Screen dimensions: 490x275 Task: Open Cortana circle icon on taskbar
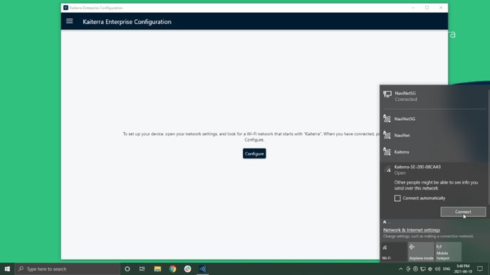pyautogui.click(x=127, y=269)
